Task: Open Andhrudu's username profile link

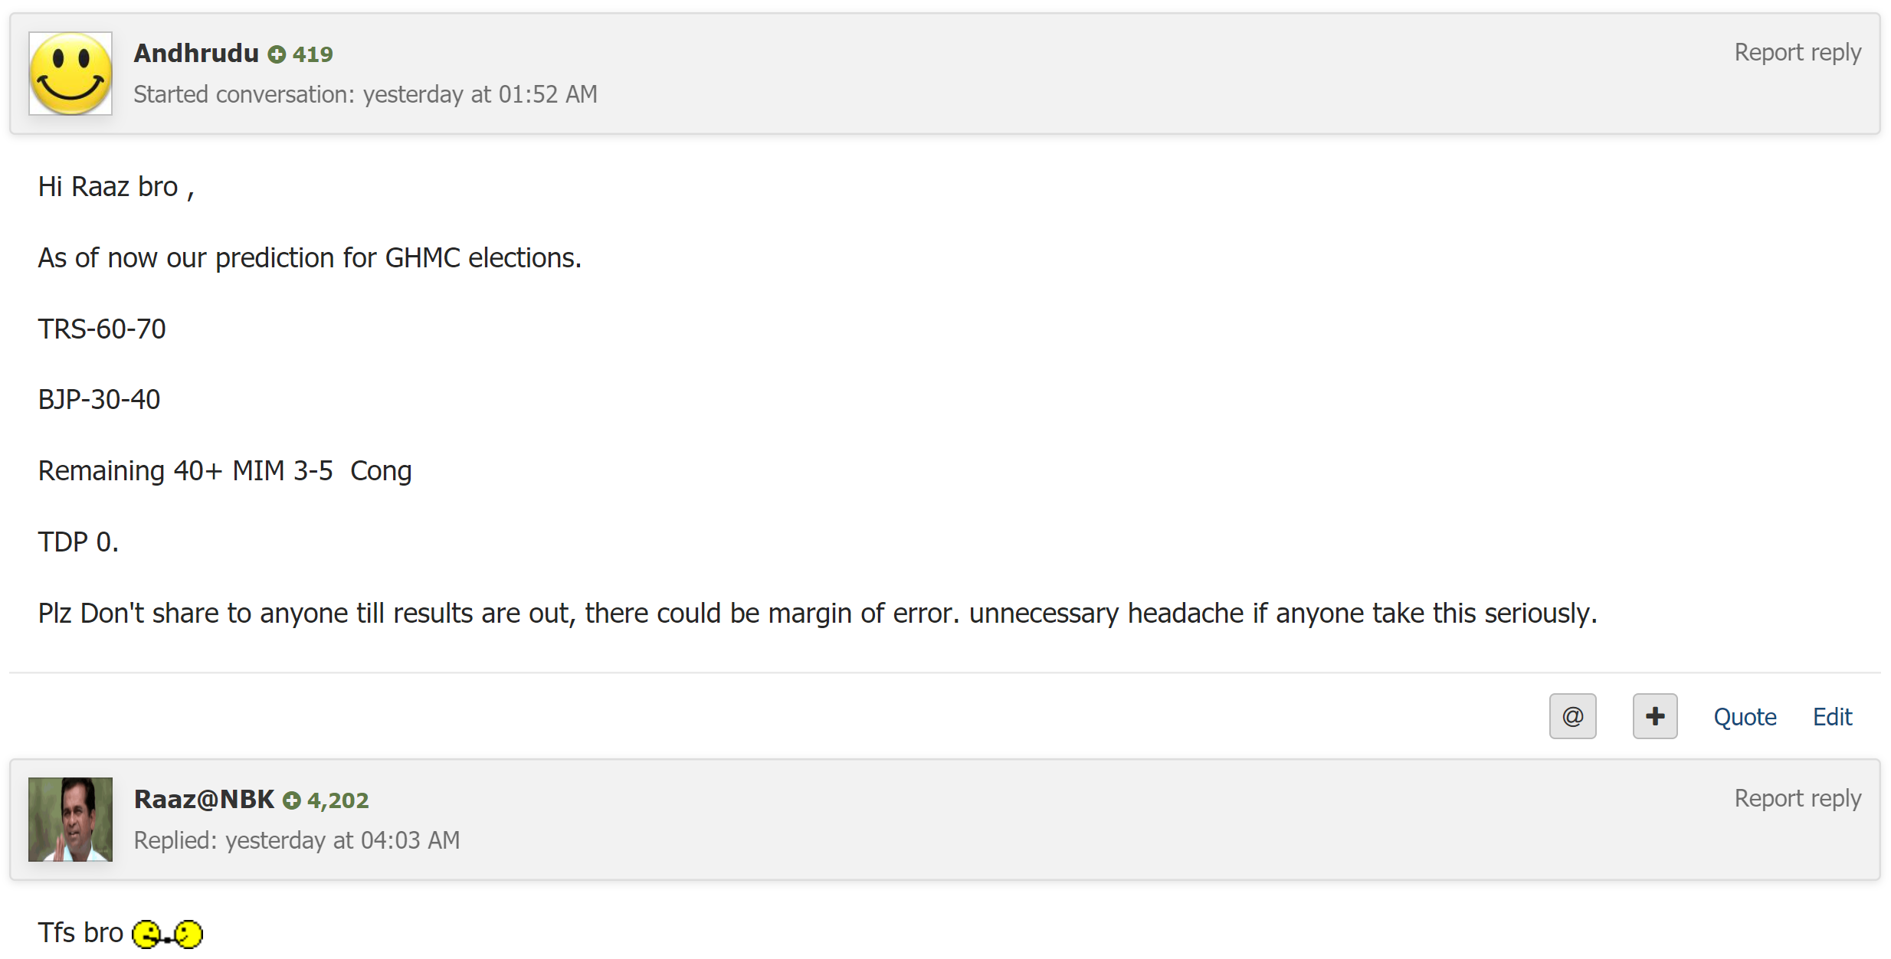Action: click(x=196, y=53)
